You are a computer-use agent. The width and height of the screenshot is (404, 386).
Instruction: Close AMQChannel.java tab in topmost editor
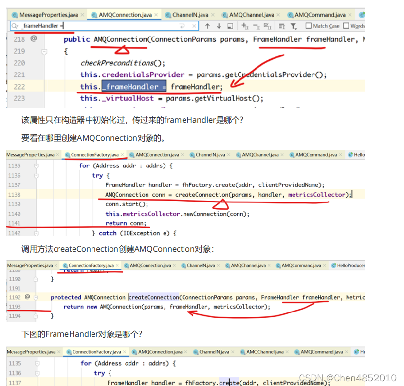point(278,15)
